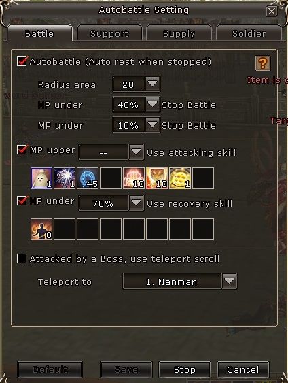Click the Stop button
Screen dimensions: 288x383
[x=185, y=369]
